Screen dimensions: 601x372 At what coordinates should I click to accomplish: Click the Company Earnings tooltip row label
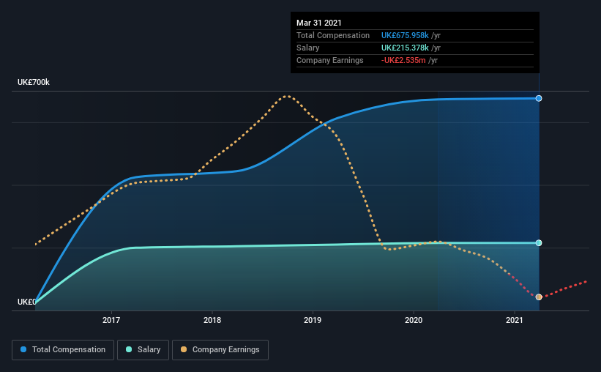[x=329, y=60]
